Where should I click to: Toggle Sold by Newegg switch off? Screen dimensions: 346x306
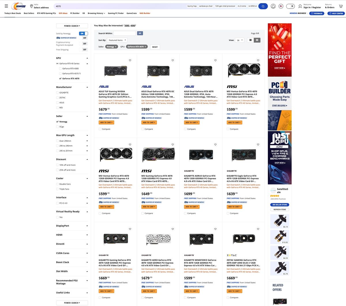pyautogui.click(x=83, y=33)
